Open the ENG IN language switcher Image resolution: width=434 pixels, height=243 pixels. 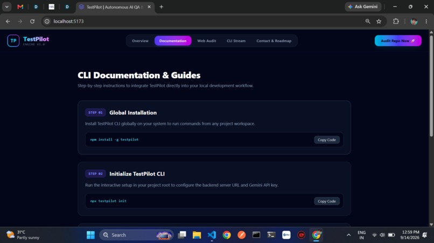(361, 235)
